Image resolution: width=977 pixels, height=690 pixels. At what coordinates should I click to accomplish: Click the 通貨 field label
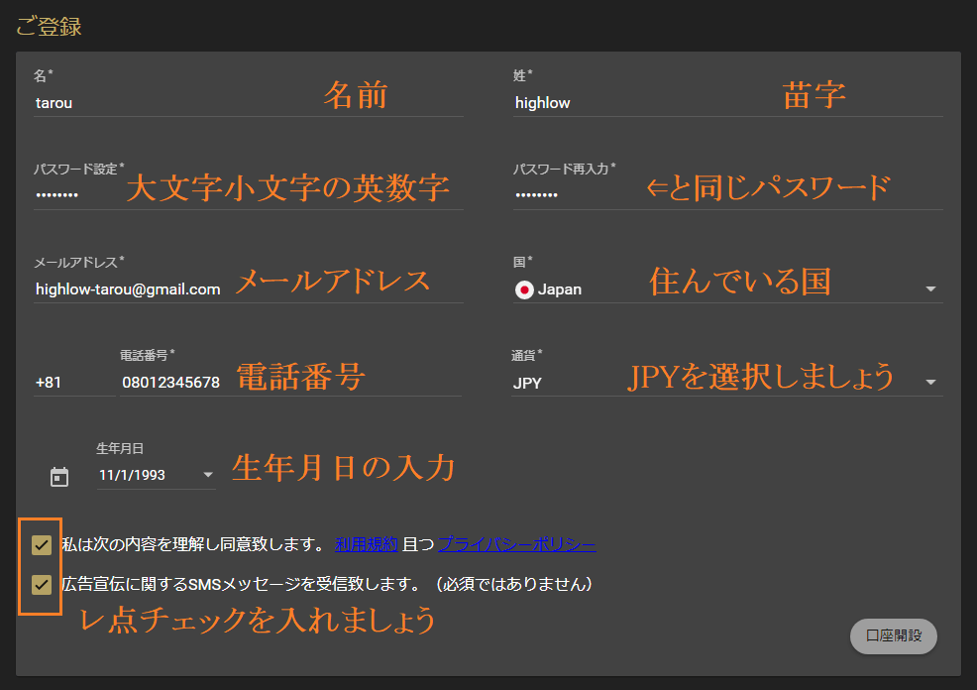tap(526, 355)
